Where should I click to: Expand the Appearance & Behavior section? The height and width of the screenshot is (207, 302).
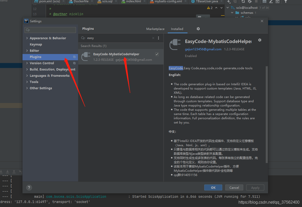(27, 38)
